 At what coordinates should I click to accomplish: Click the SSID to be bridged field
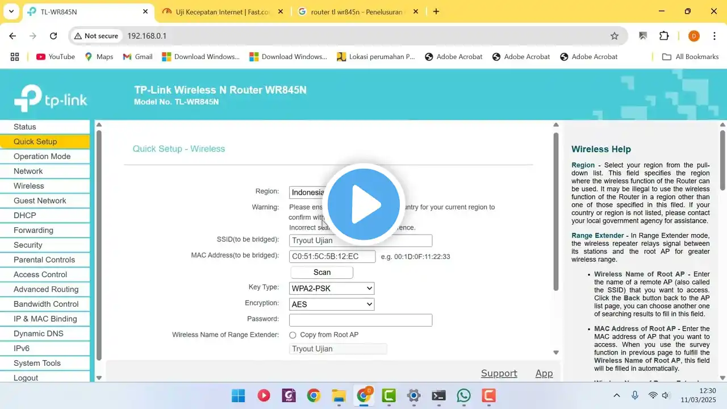pos(361,241)
